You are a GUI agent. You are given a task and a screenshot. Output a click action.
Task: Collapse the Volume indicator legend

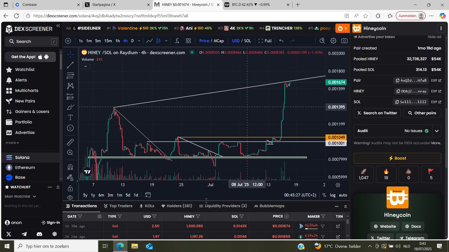tap(85, 66)
